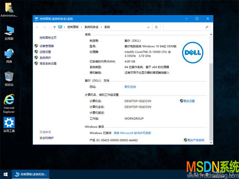Open the address bar history dropdown
Screen dimensions: 239x179
(148, 27)
